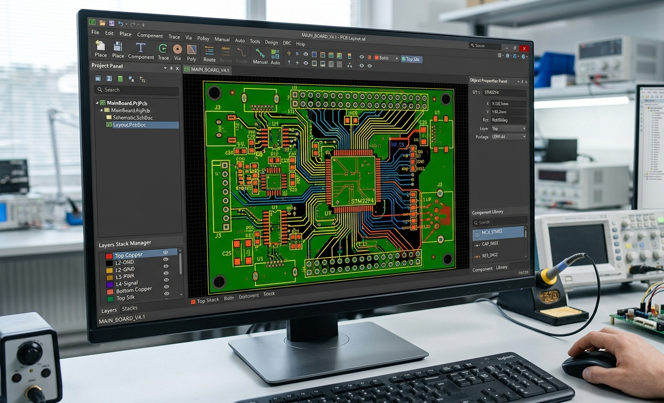
Task: Pin the Project Panel
Action: tap(171, 68)
